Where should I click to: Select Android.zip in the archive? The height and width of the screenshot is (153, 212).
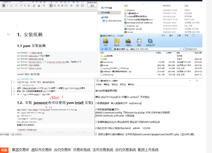coord(107,62)
